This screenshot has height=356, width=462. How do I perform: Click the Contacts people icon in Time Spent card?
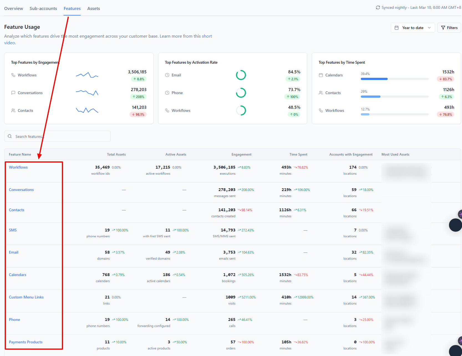pos(321,93)
